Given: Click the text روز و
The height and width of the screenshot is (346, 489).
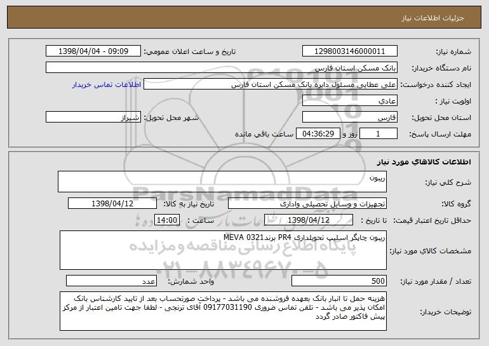Looking at the screenshot, I should click(x=349, y=134).
